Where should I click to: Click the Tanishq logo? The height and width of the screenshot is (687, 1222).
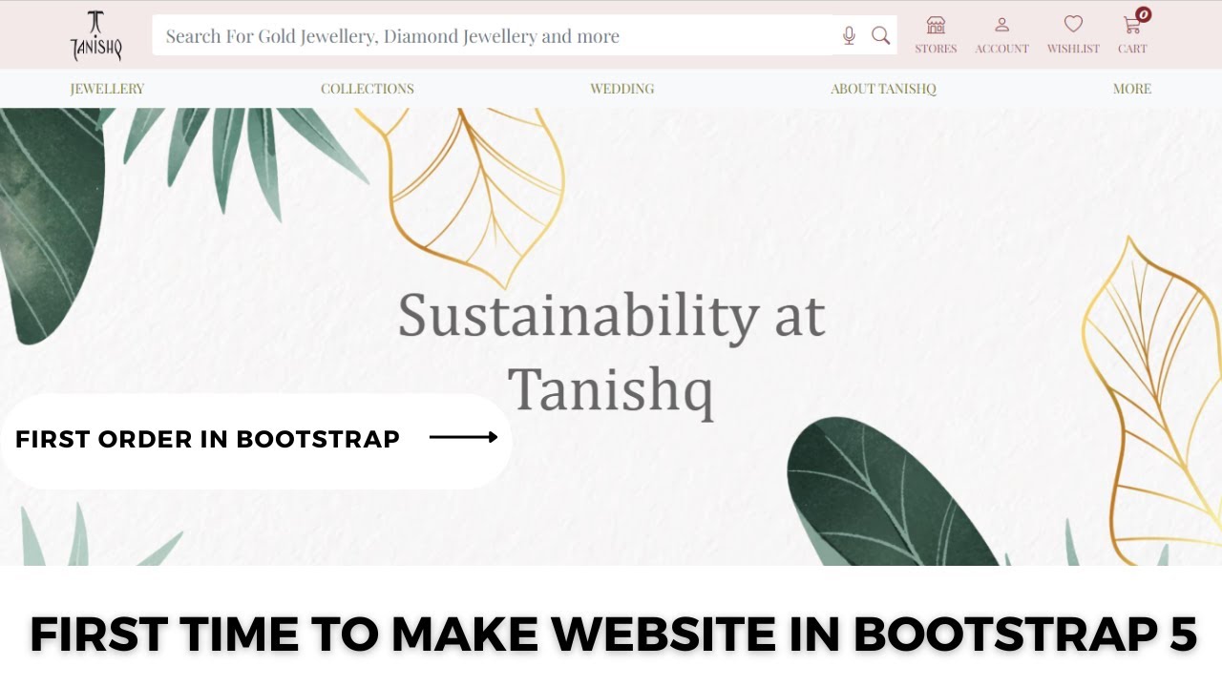click(x=95, y=35)
